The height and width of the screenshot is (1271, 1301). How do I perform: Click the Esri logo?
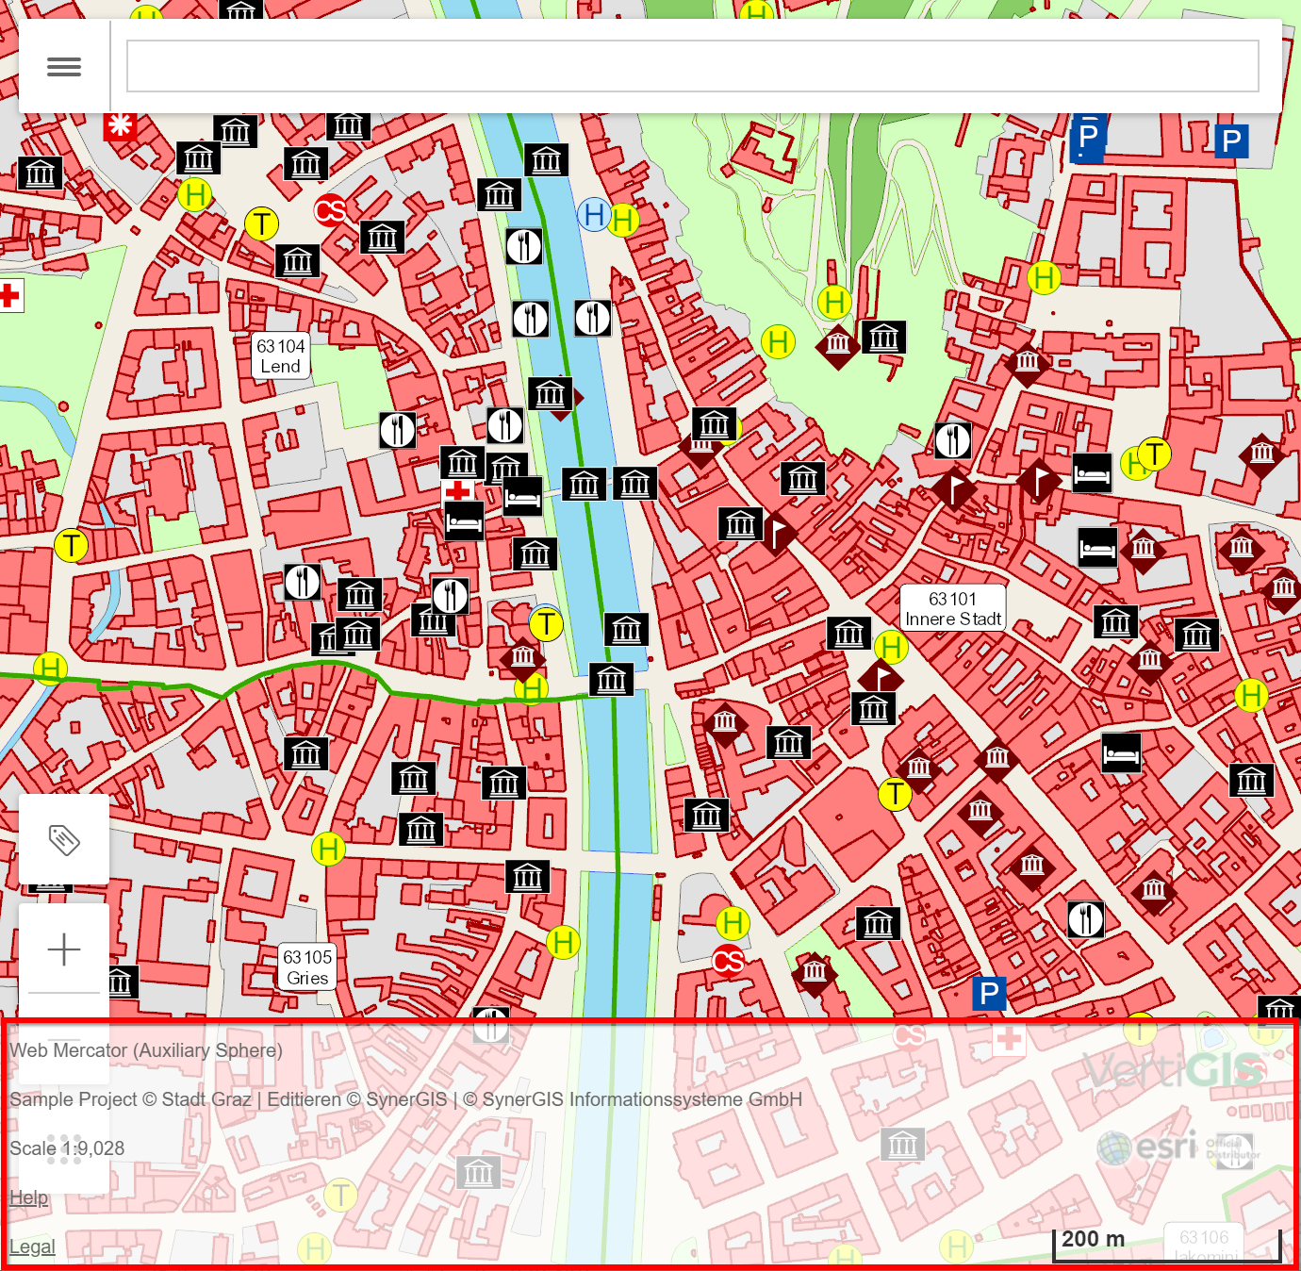coord(1148,1147)
